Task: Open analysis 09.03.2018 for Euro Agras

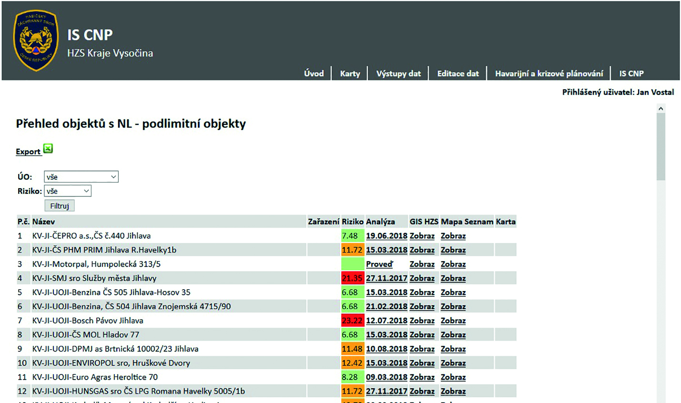Action: 386,377
